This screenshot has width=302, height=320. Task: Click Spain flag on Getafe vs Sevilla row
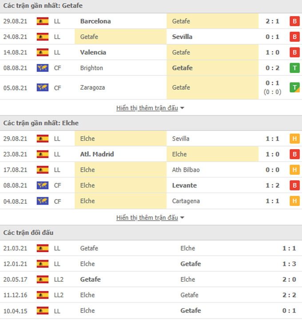coord(43,37)
